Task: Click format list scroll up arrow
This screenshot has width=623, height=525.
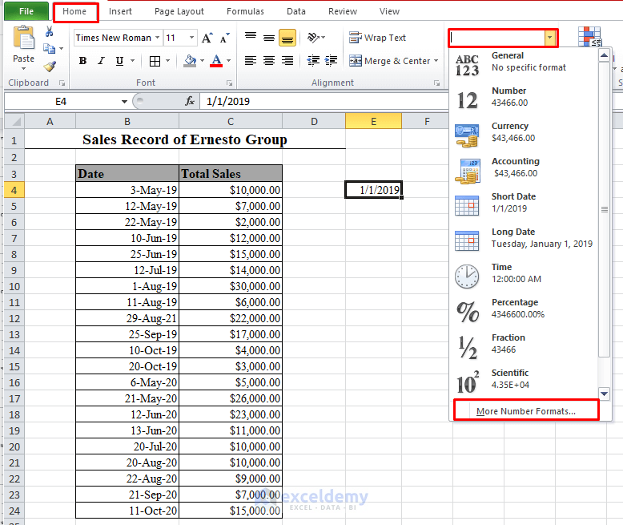Action: click(605, 55)
